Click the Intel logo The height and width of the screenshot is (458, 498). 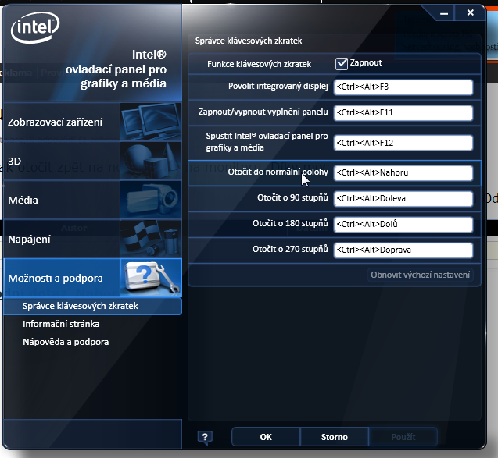pos(35,27)
